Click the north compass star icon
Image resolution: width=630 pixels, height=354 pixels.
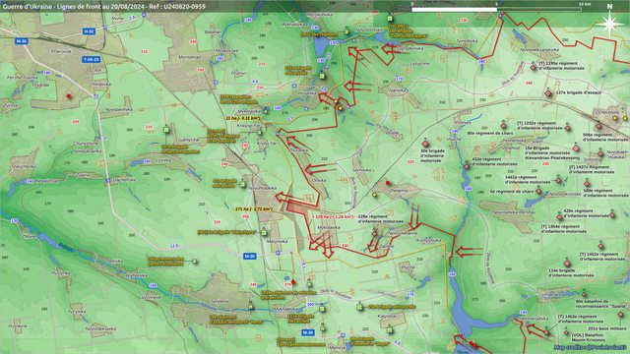click(x=609, y=24)
